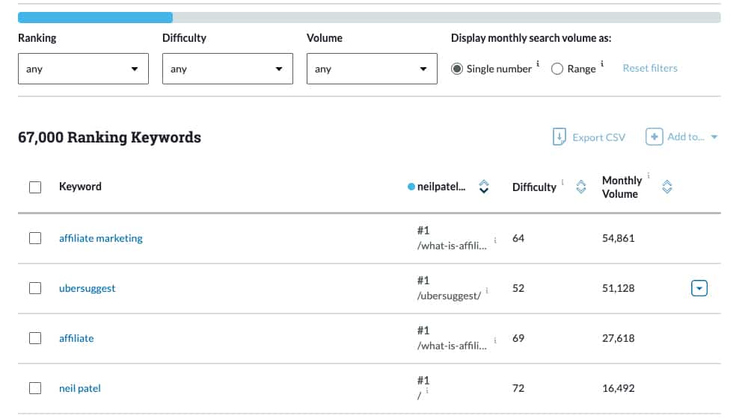Screen dimensions: 748x418
Task: Click the difficulty value 72
Action: coord(518,388)
